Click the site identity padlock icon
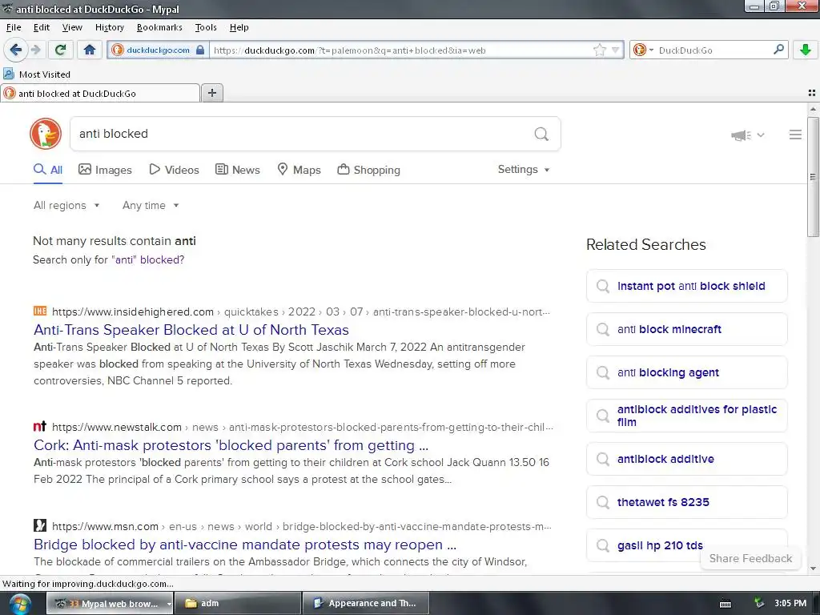The image size is (820, 615). tap(199, 50)
